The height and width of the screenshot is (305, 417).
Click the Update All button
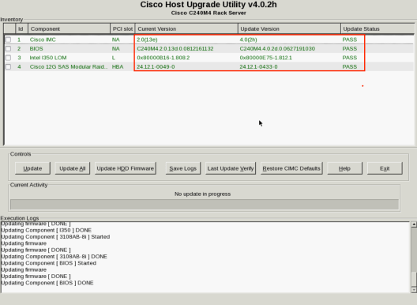pos(73,168)
